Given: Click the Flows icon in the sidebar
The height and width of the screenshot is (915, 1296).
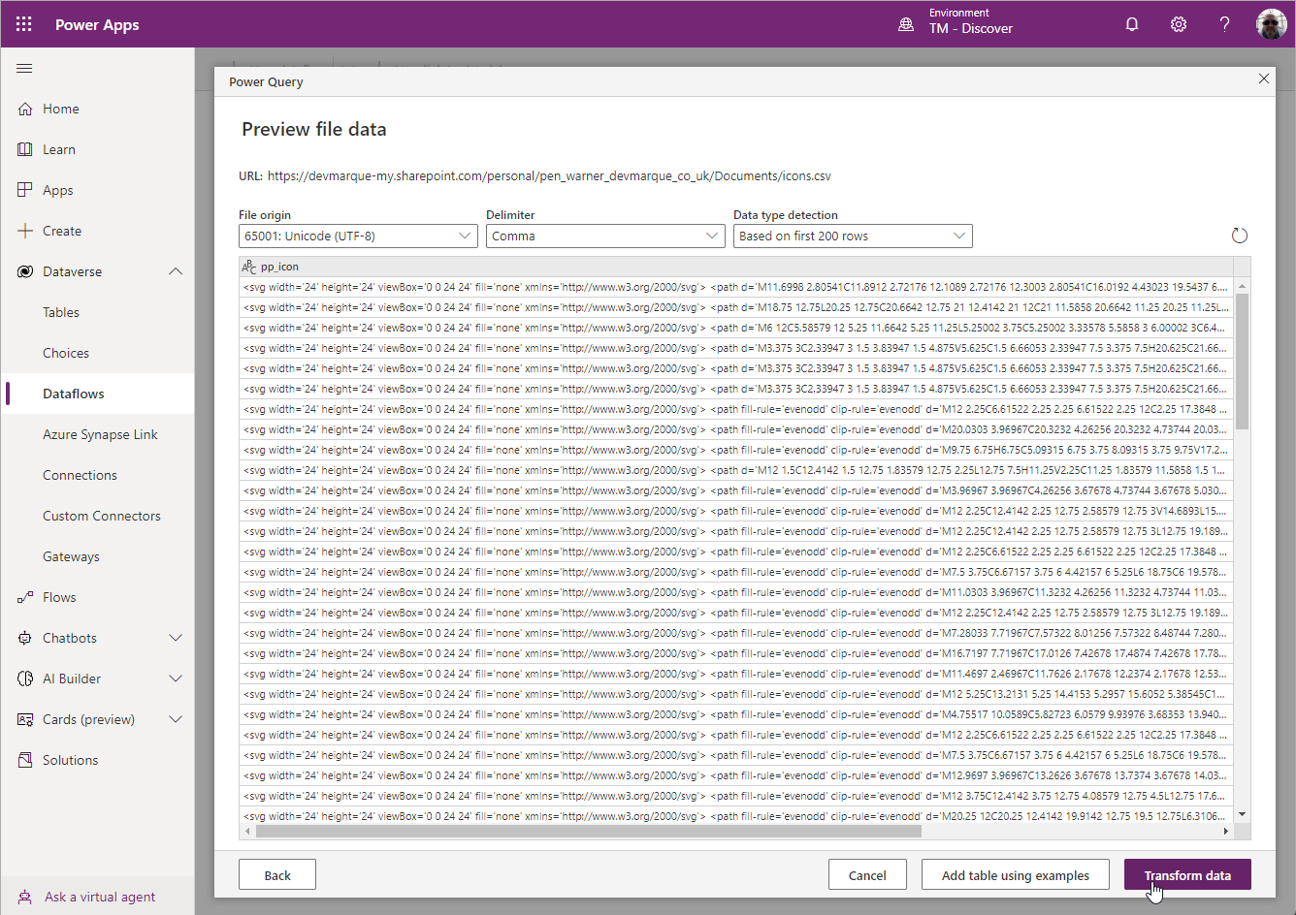Looking at the screenshot, I should tap(25, 597).
